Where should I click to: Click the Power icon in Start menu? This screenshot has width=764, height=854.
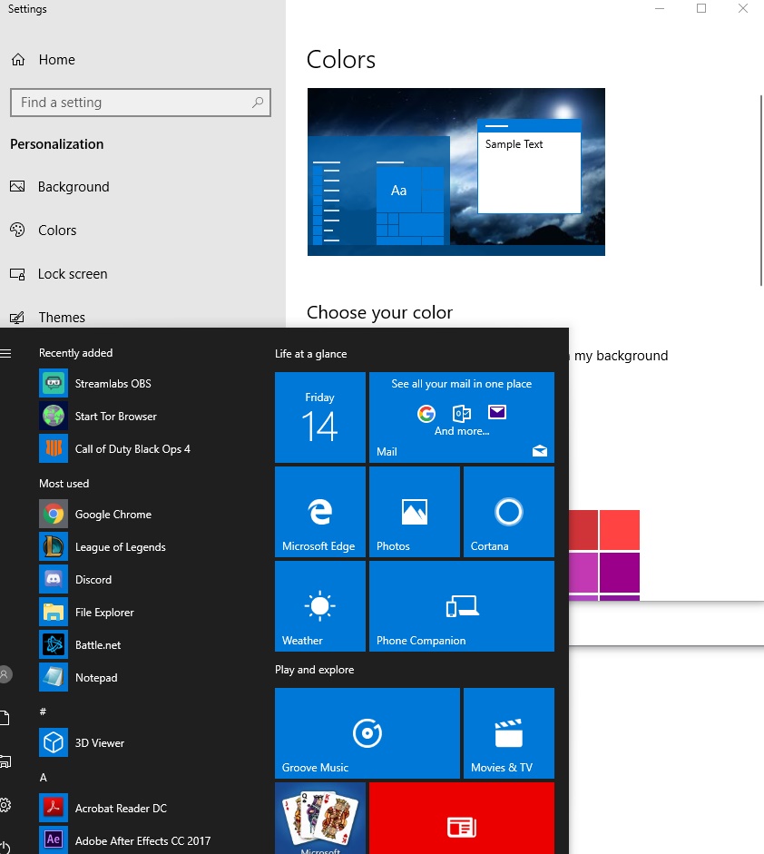[5, 848]
